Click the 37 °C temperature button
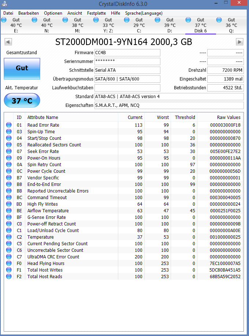The height and width of the screenshot is (336, 249). 22,100
